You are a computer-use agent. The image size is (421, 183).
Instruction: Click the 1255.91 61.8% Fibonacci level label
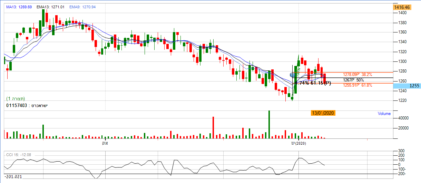[358, 85]
